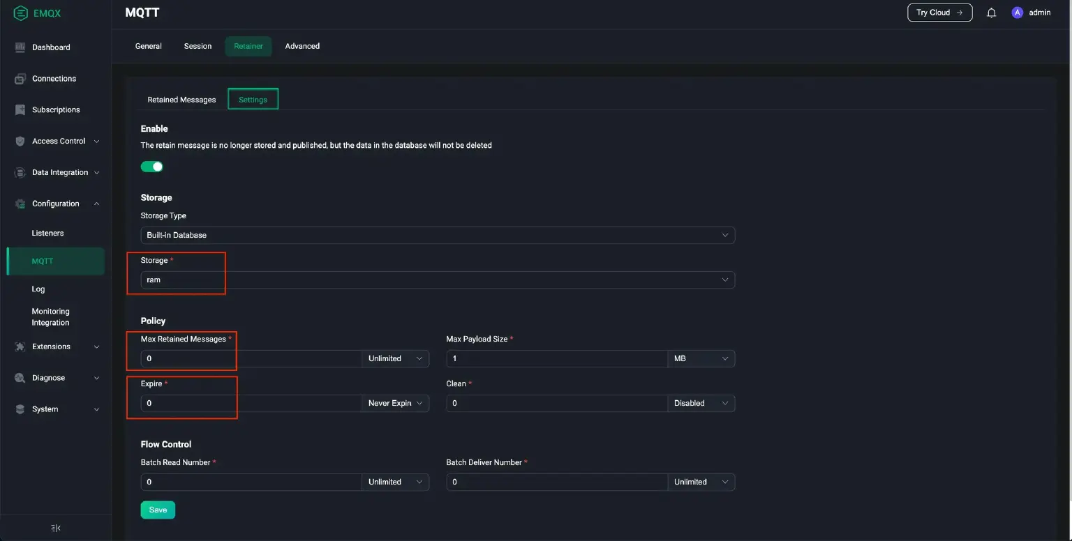Open the notifications bell icon
This screenshot has width=1072, height=541.
pos(992,12)
